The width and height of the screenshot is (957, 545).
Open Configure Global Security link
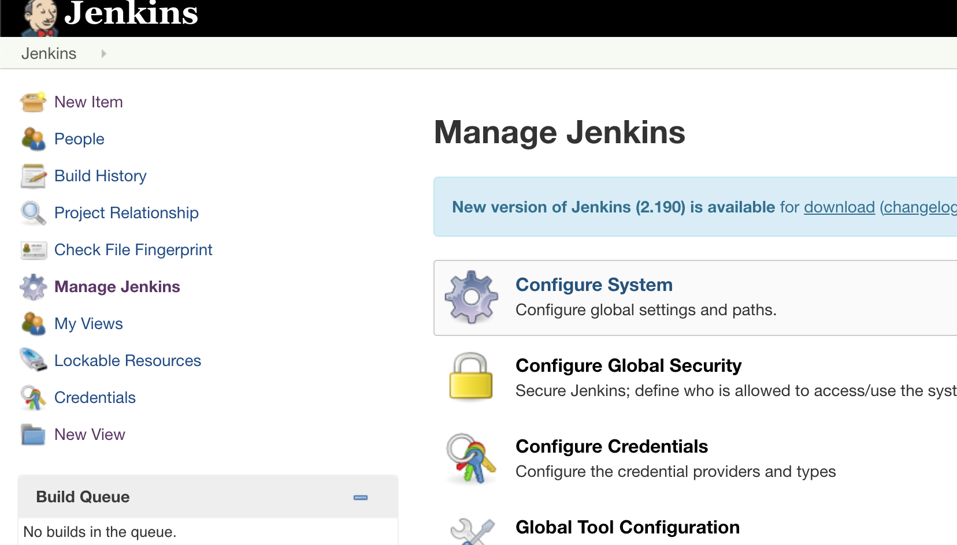(x=628, y=365)
